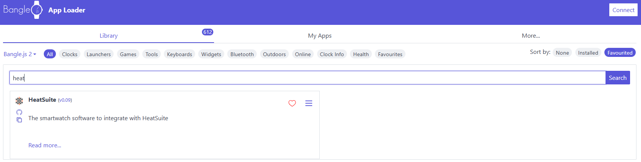
Task: Connect to a Bangle.js device
Action: coord(623,10)
